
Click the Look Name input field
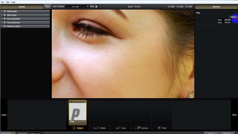pos(35,133)
